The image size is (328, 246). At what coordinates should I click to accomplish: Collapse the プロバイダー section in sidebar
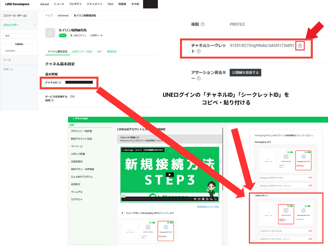(34, 25)
